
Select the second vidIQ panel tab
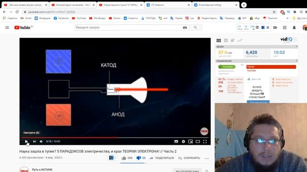click(226, 40)
